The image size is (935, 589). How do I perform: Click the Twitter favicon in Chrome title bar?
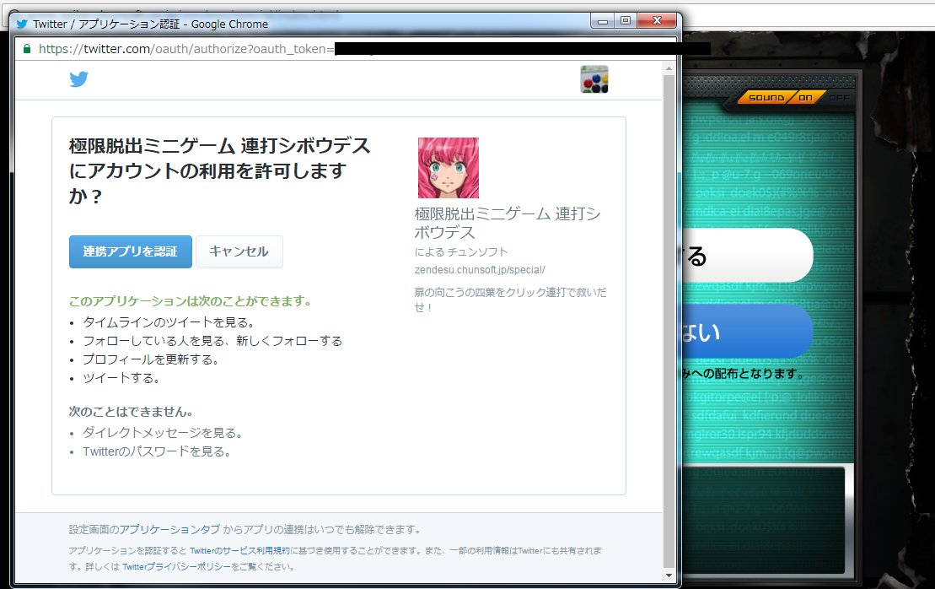(22, 24)
